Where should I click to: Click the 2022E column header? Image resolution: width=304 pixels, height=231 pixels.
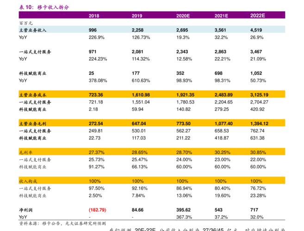click(257, 16)
